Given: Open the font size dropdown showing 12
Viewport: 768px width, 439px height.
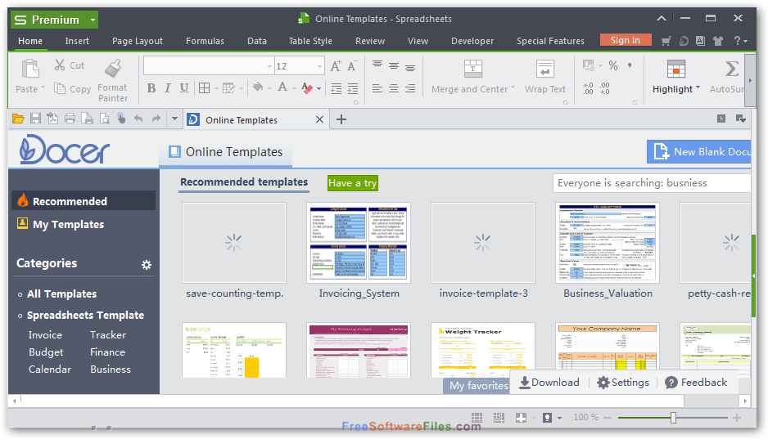Looking at the screenshot, I should pyautogui.click(x=319, y=66).
